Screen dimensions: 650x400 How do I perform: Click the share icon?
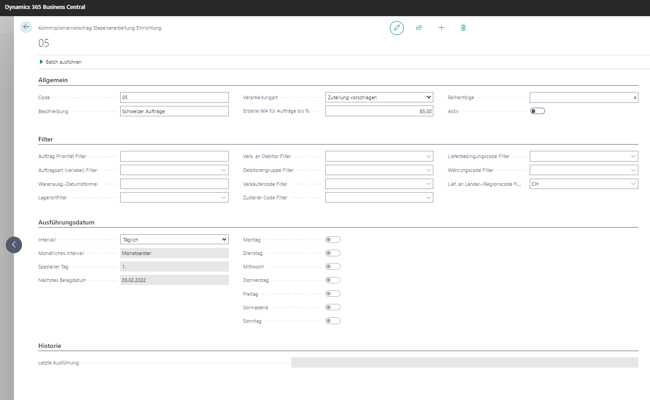pyautogui.click(x=419, y=28)
